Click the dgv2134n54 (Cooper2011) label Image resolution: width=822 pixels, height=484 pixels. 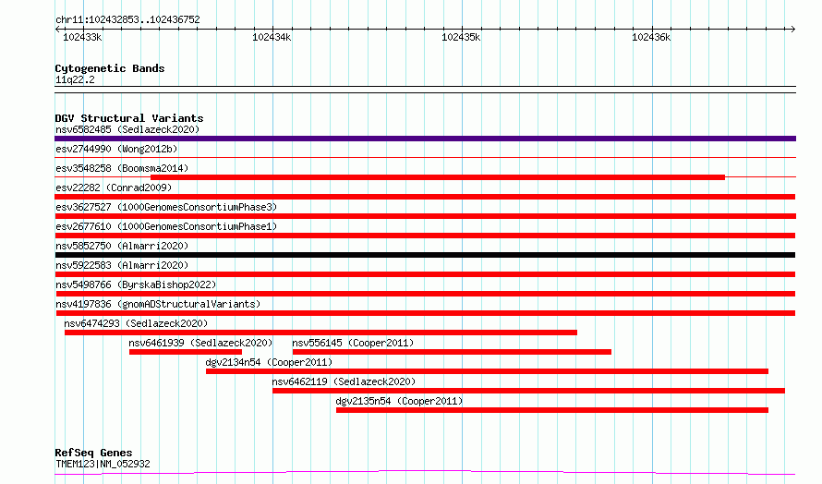click(269, 362)
